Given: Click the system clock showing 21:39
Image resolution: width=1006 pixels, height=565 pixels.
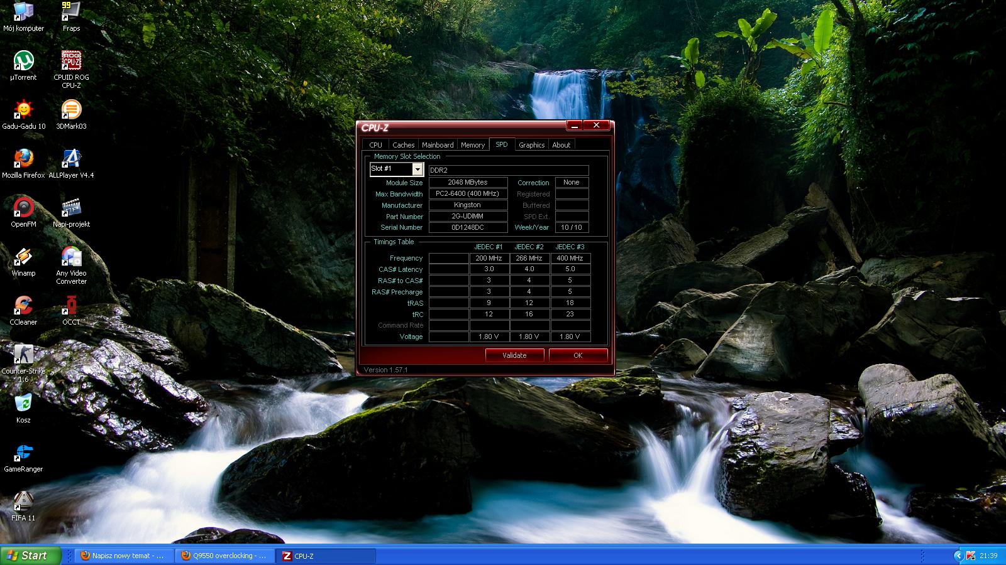Looking at the screenshot, I should click(988, 556).
